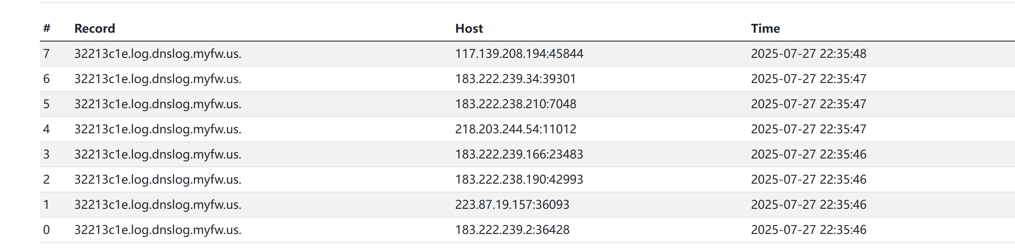Viewport: 1015px width, 252px height.
Task: Click the record domain in row 0
Action: (158, 230)
